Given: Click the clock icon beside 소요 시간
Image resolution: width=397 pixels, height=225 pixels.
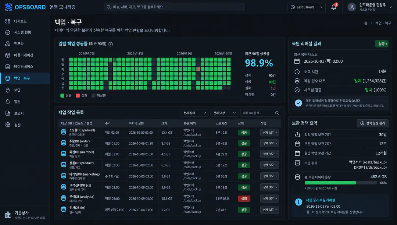Looking at the screenshot, I should (297, 72).
